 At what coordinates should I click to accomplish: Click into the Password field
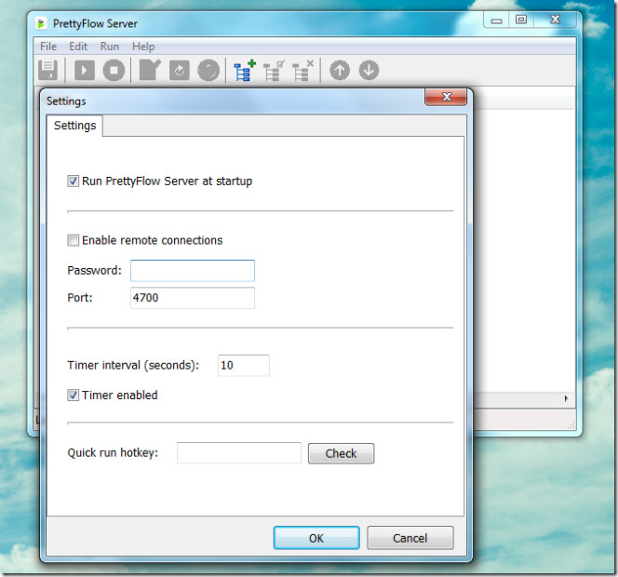pos(193,271)
